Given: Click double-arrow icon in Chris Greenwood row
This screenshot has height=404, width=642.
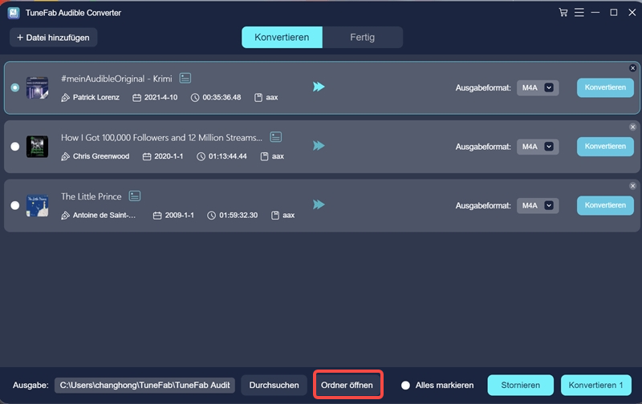Looking at the screenshot, I should [x=319, y=146].
